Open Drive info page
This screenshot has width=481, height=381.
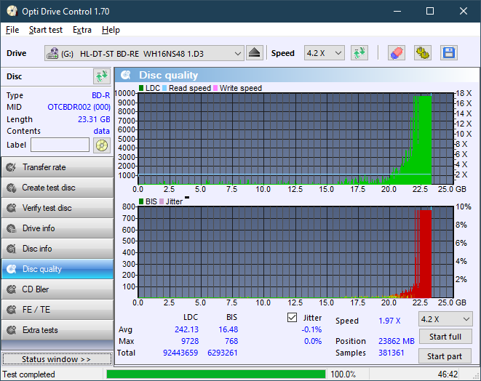tap(57, 228)
